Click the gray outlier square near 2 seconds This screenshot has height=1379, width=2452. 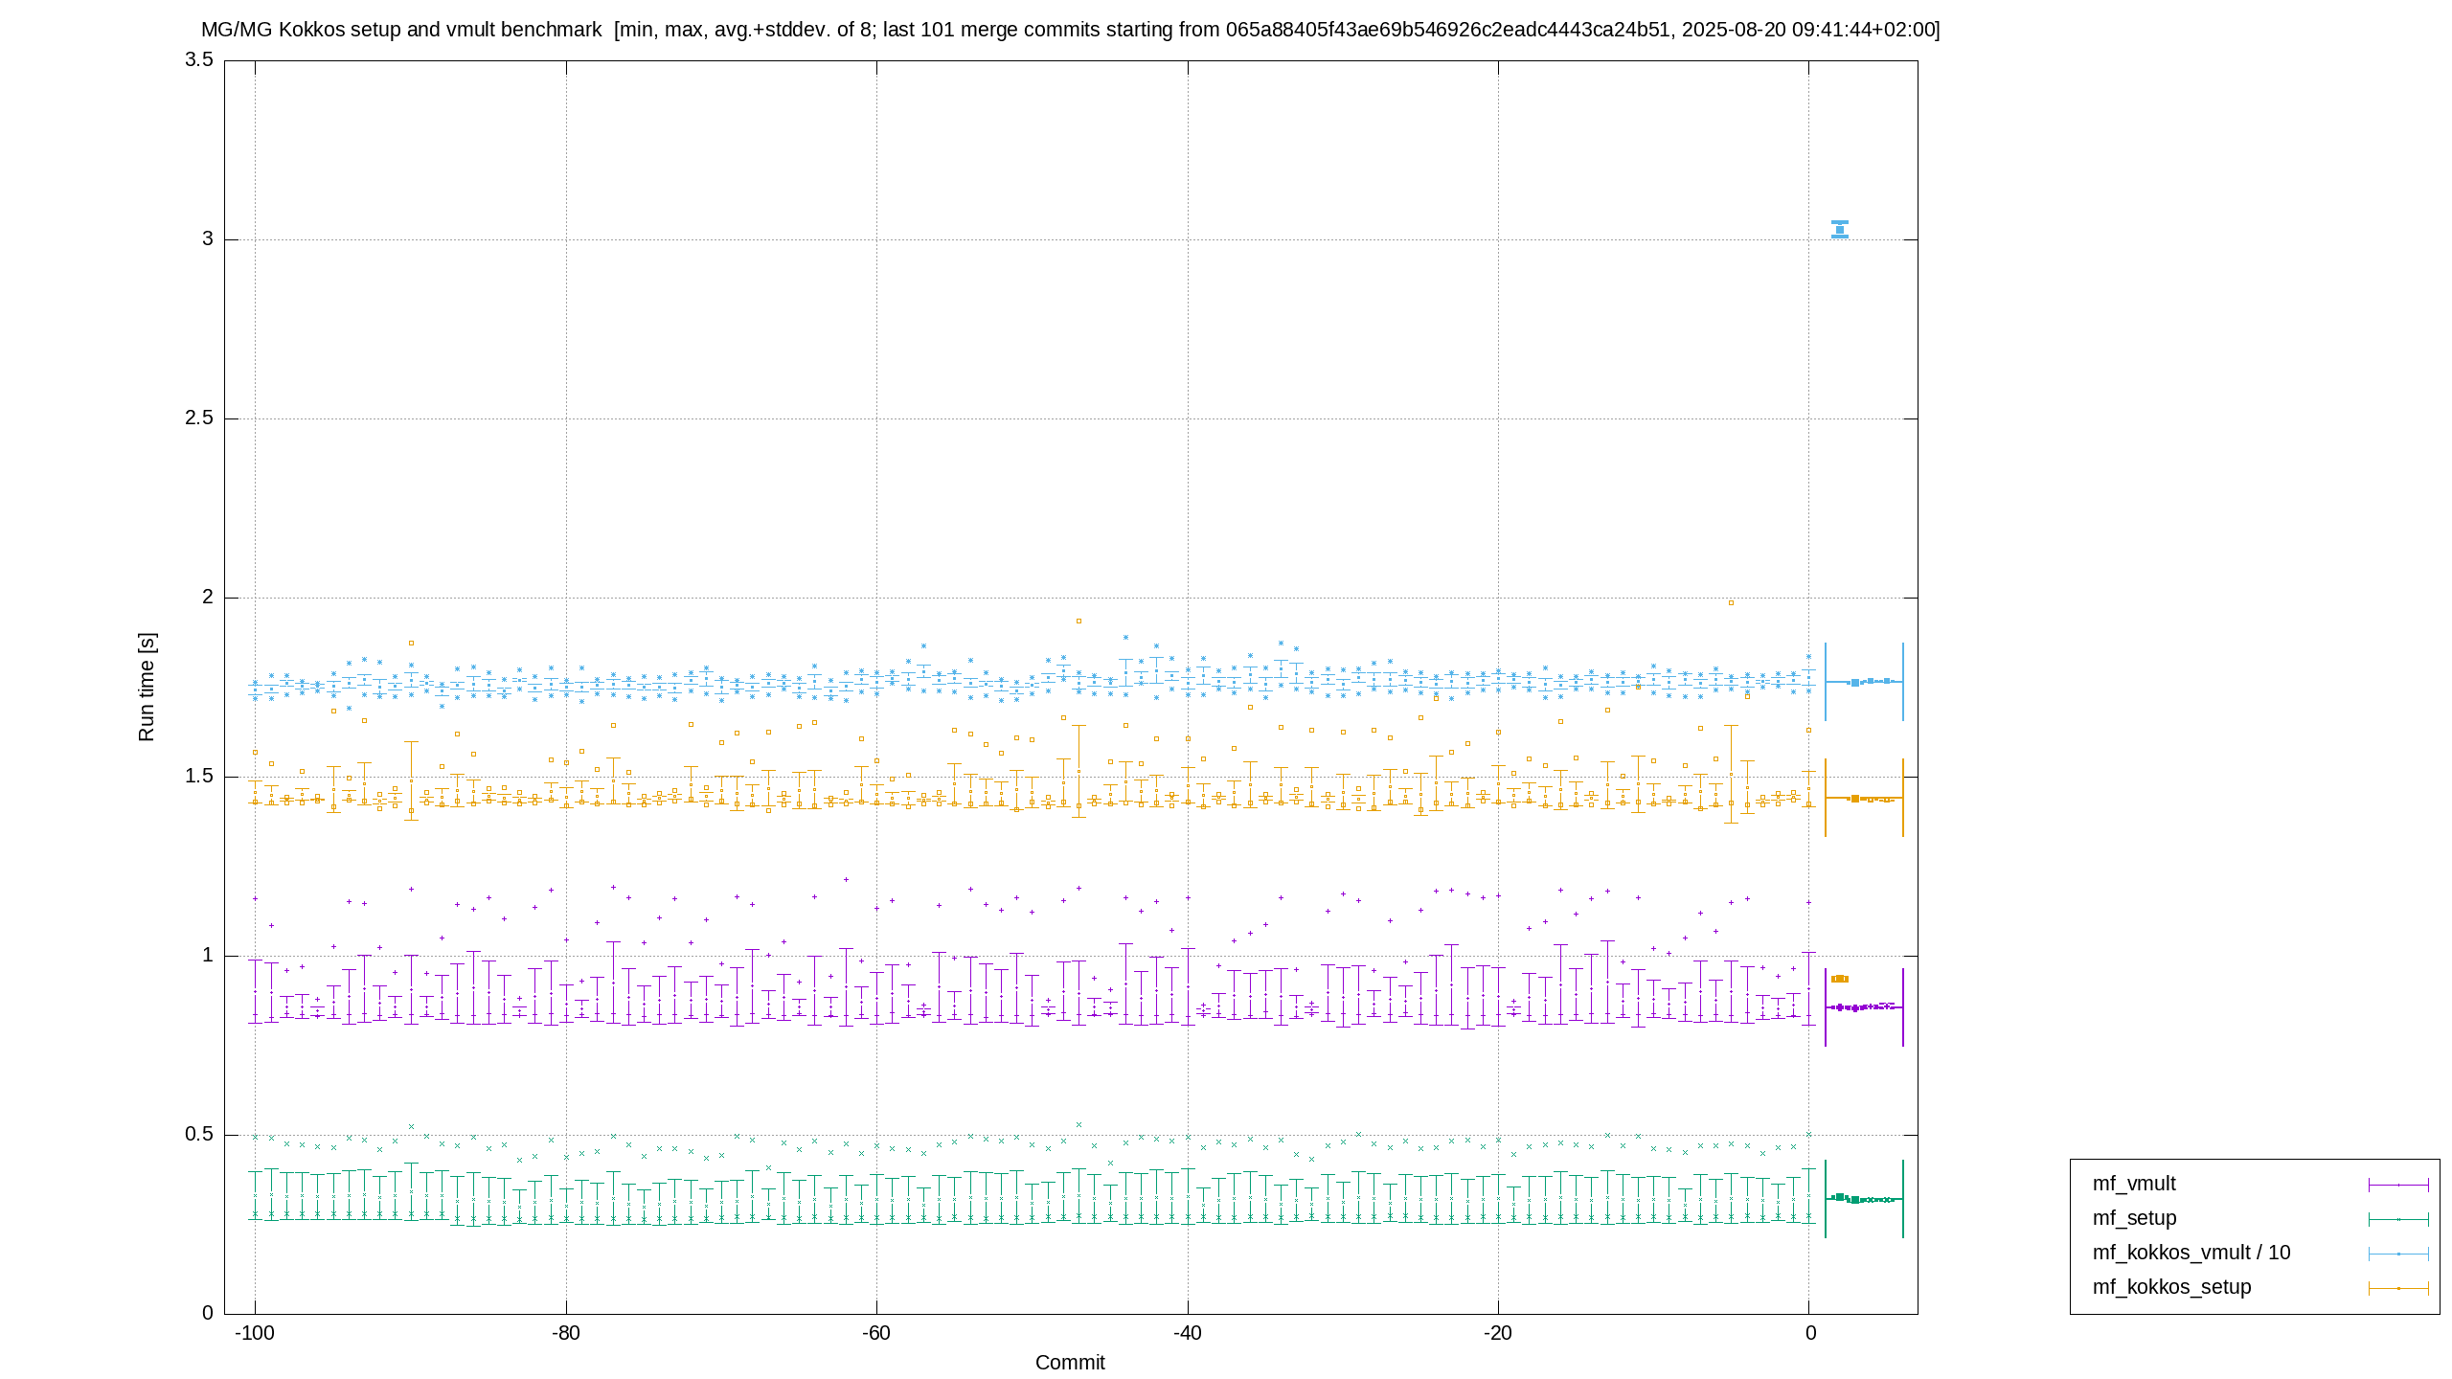pyautogui.click(x=1731, y=602)
